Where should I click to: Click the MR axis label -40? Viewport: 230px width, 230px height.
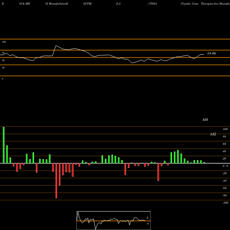(x=224, y=181)
